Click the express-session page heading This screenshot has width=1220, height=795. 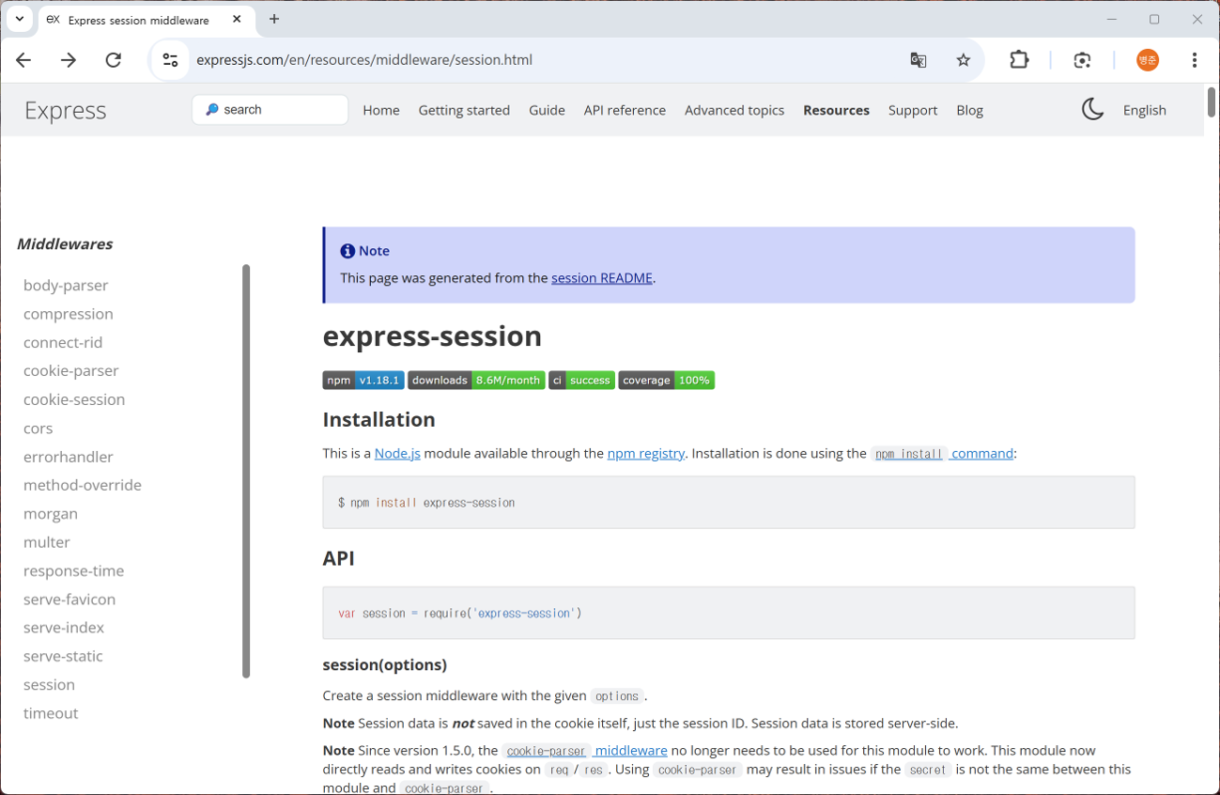point(432,336)
